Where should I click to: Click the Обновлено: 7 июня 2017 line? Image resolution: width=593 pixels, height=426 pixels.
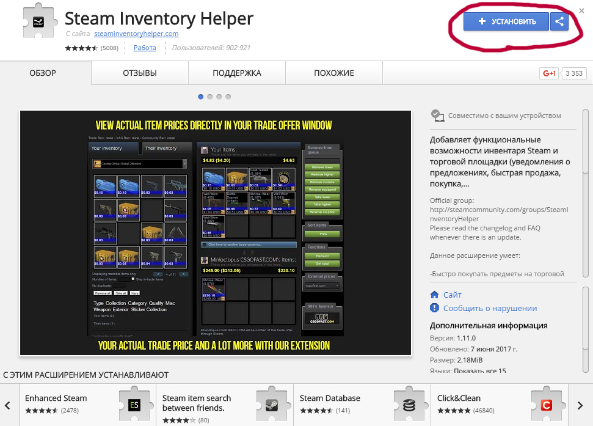pyautogui.click(x=474, y=349)
